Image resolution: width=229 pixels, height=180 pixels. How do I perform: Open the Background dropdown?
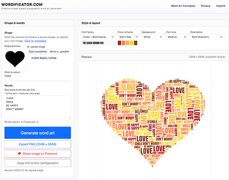point(153,37)
